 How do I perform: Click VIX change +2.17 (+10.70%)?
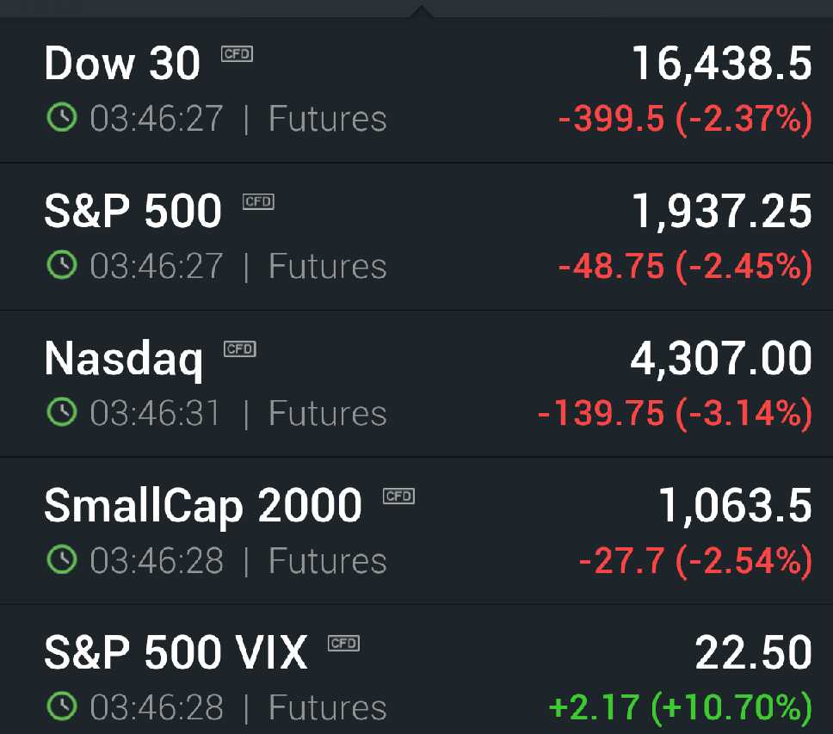(x=680, y=707)
